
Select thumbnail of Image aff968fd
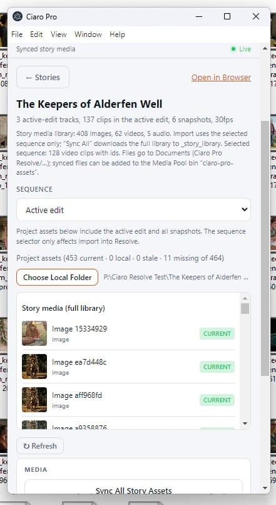34,400
